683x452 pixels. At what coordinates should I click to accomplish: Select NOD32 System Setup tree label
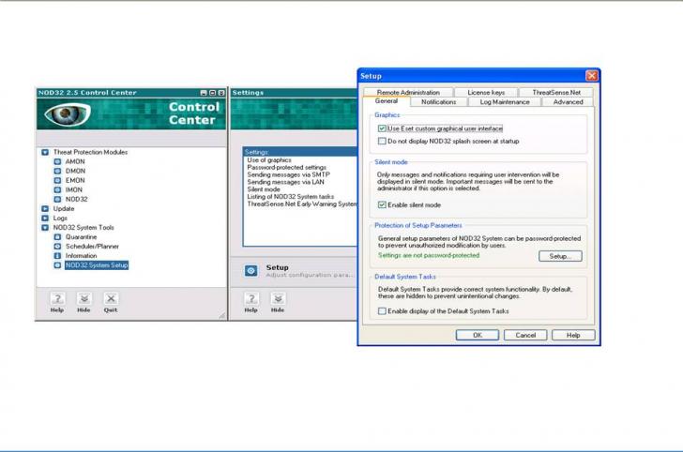(x=97, y=265)
